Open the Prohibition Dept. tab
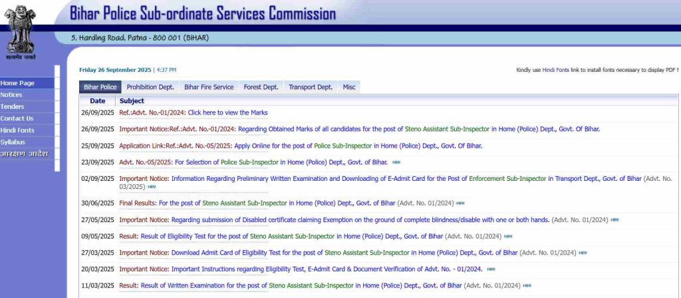The image size is (681, 298). coord(150,87)
